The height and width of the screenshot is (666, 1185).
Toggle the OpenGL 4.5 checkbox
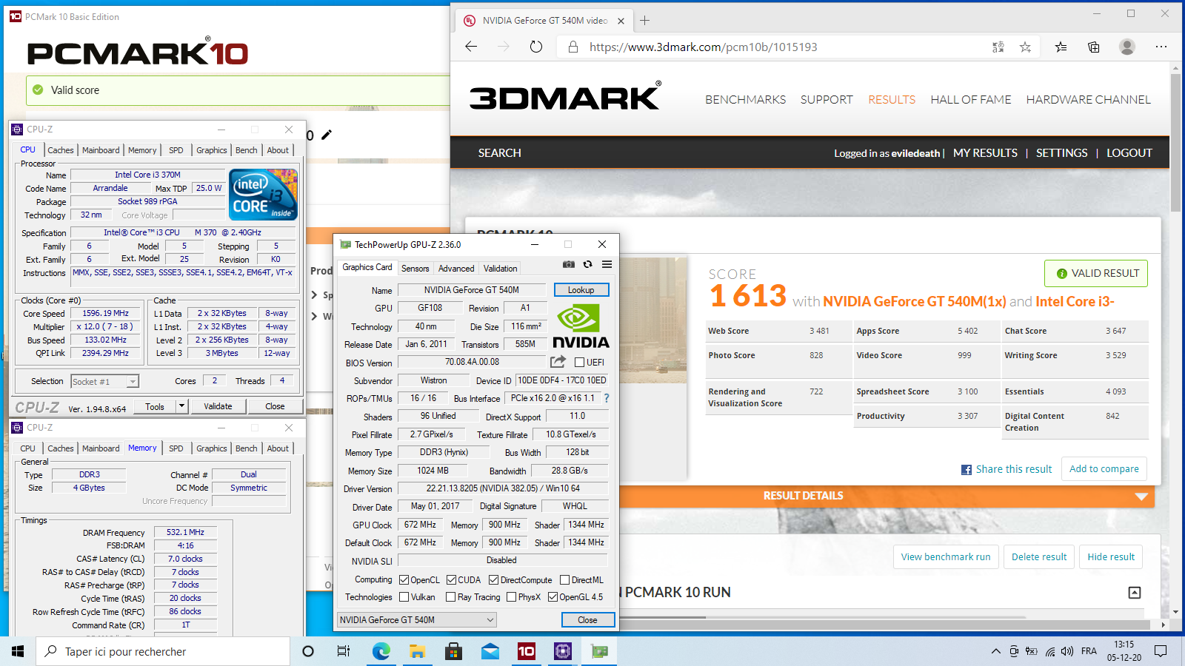tap(553, 597)
